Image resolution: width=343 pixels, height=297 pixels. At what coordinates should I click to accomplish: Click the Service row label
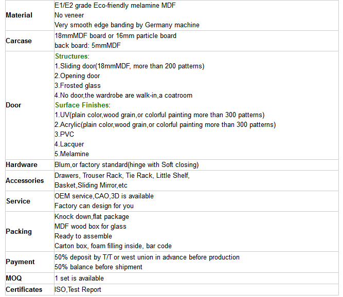tap(18, 201)
